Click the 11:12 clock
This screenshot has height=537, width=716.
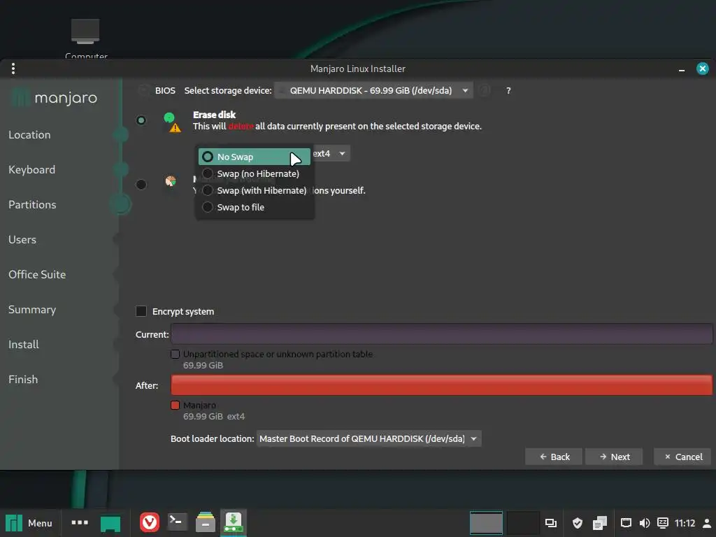click(685, 523)
